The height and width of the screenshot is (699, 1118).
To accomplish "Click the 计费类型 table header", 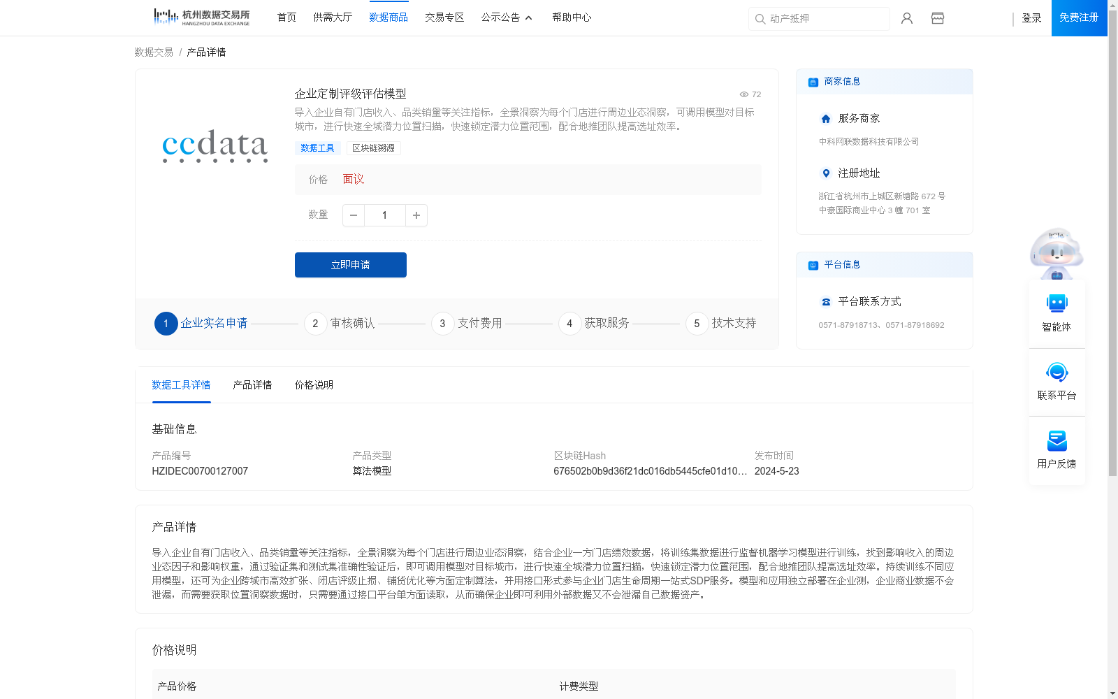I will click(579, 686).
